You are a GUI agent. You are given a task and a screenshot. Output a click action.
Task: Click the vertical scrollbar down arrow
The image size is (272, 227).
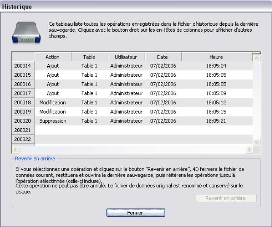(256, 142)
